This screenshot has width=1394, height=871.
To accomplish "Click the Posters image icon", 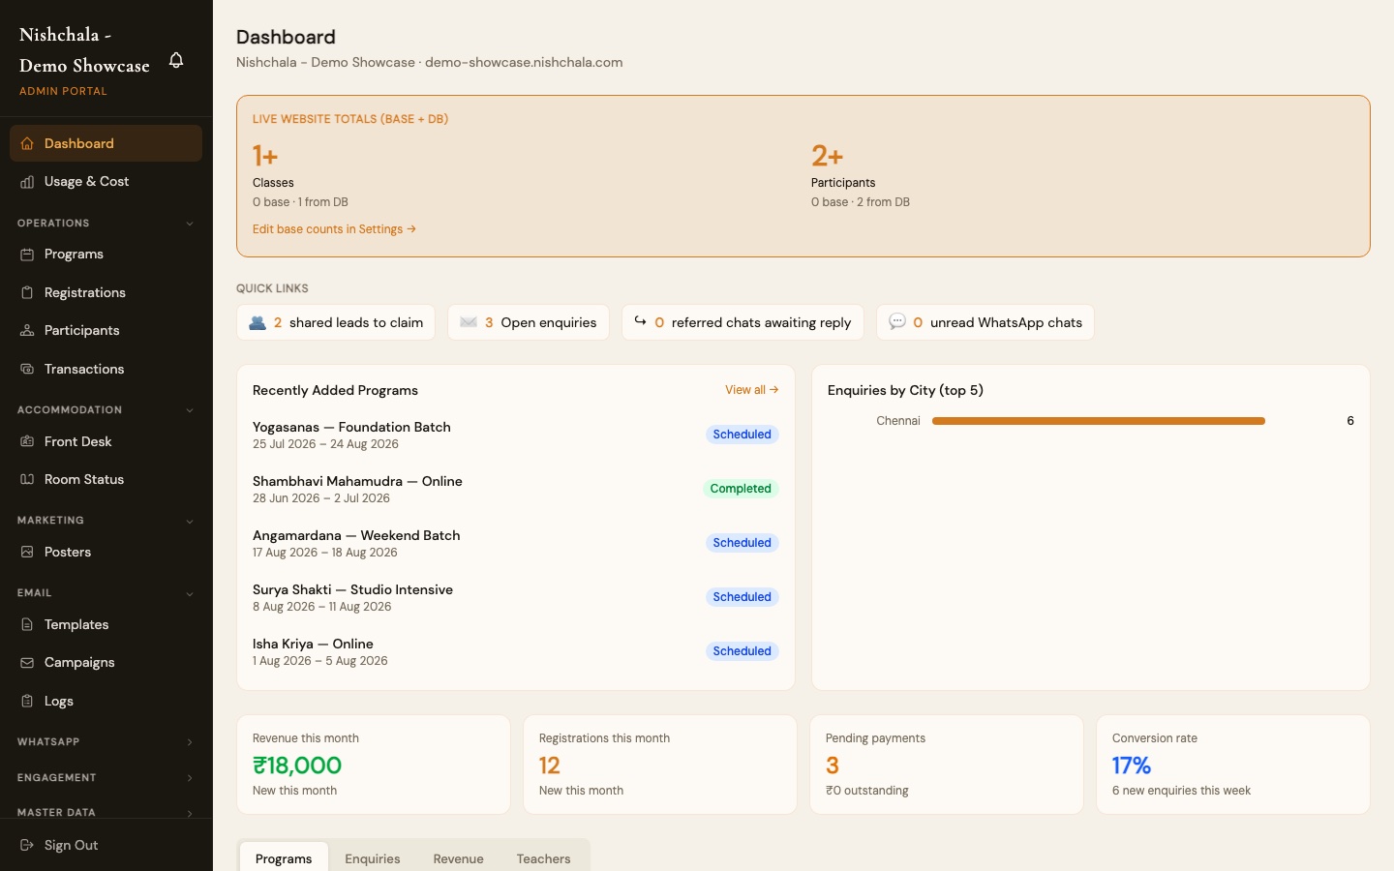I will tap(27, 552).
